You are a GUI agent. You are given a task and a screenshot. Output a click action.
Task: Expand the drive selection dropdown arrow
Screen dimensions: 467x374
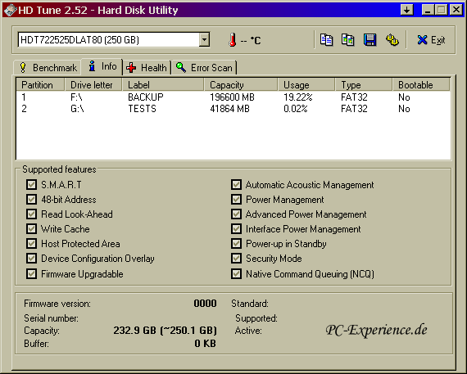pyautogui.click(x=204, y=39)
